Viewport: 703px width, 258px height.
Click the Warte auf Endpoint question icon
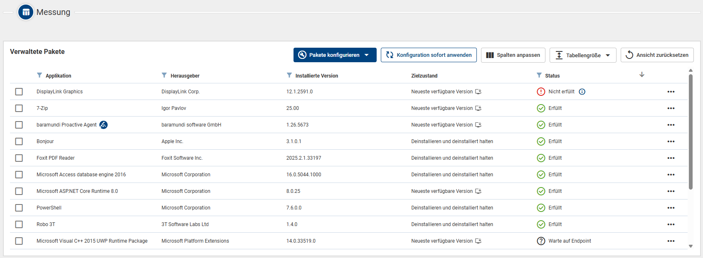[541, 241]
